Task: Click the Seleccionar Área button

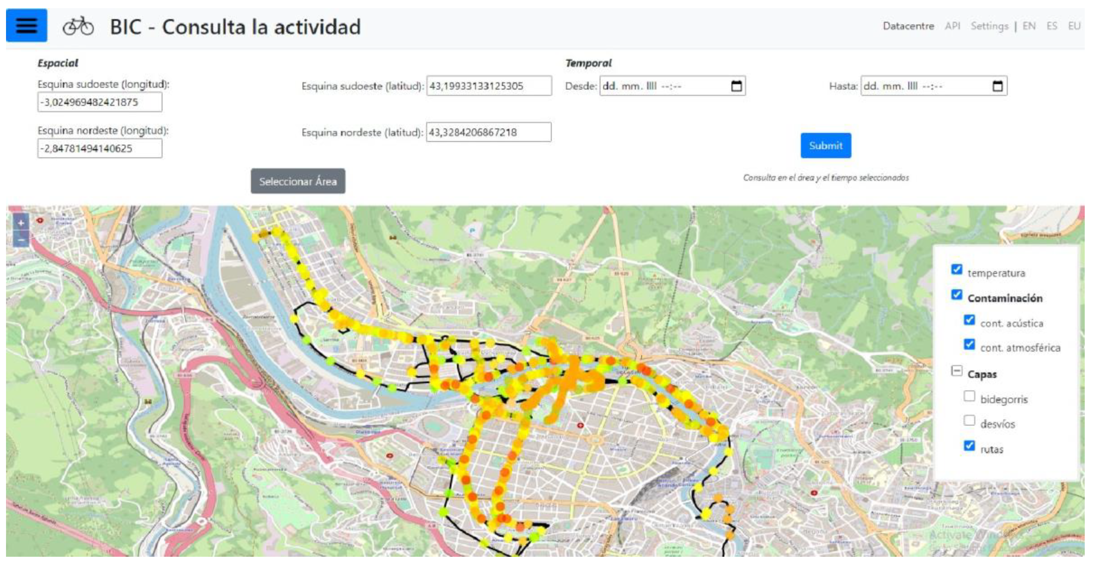Action: point(298,181)
